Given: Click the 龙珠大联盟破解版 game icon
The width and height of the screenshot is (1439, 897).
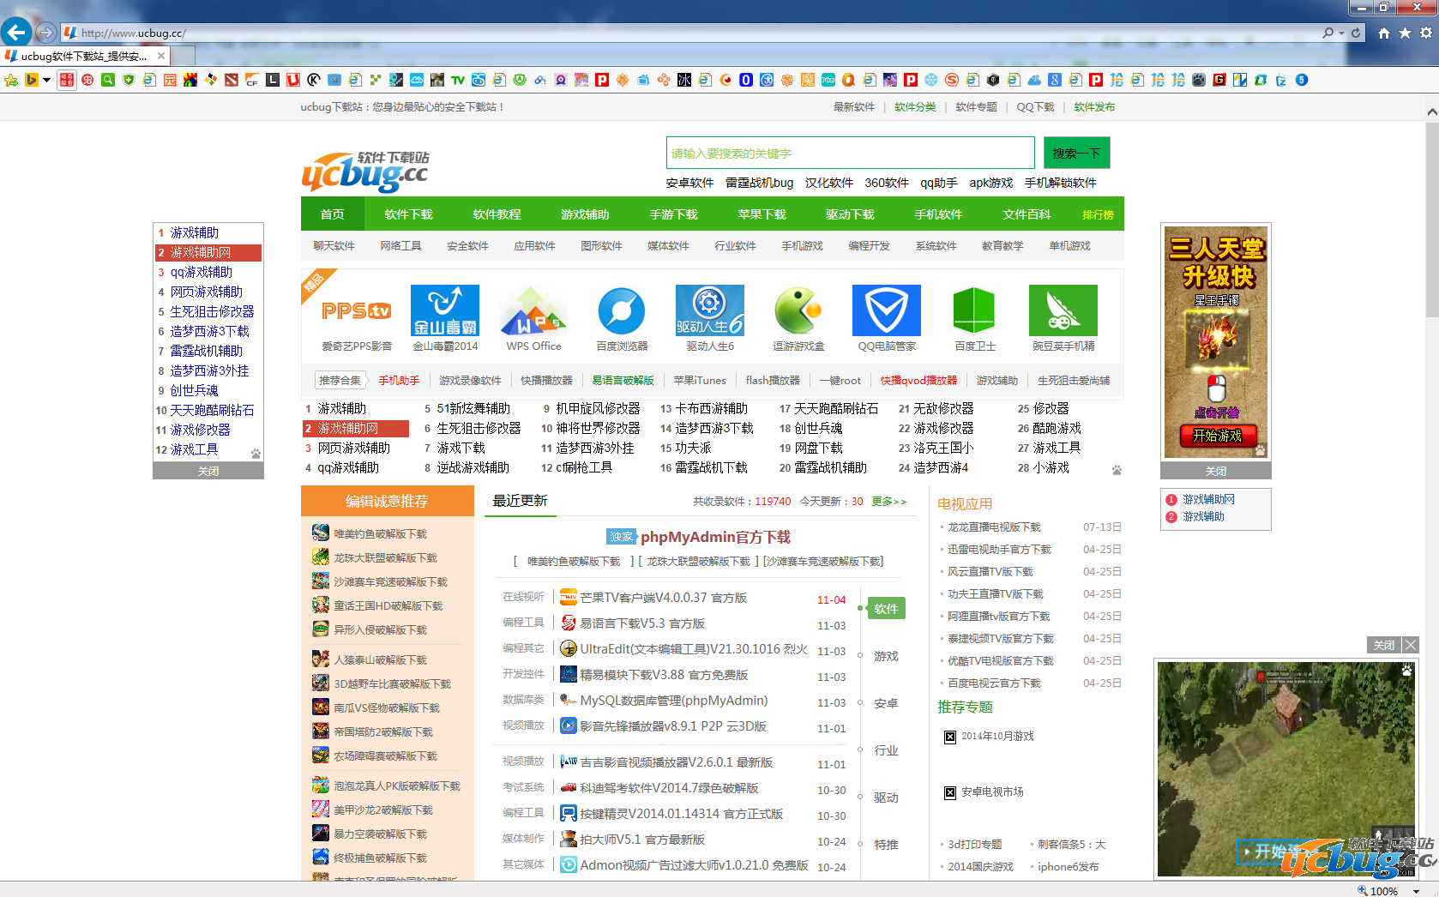Looking at the screenshot, I should [321, 557].
